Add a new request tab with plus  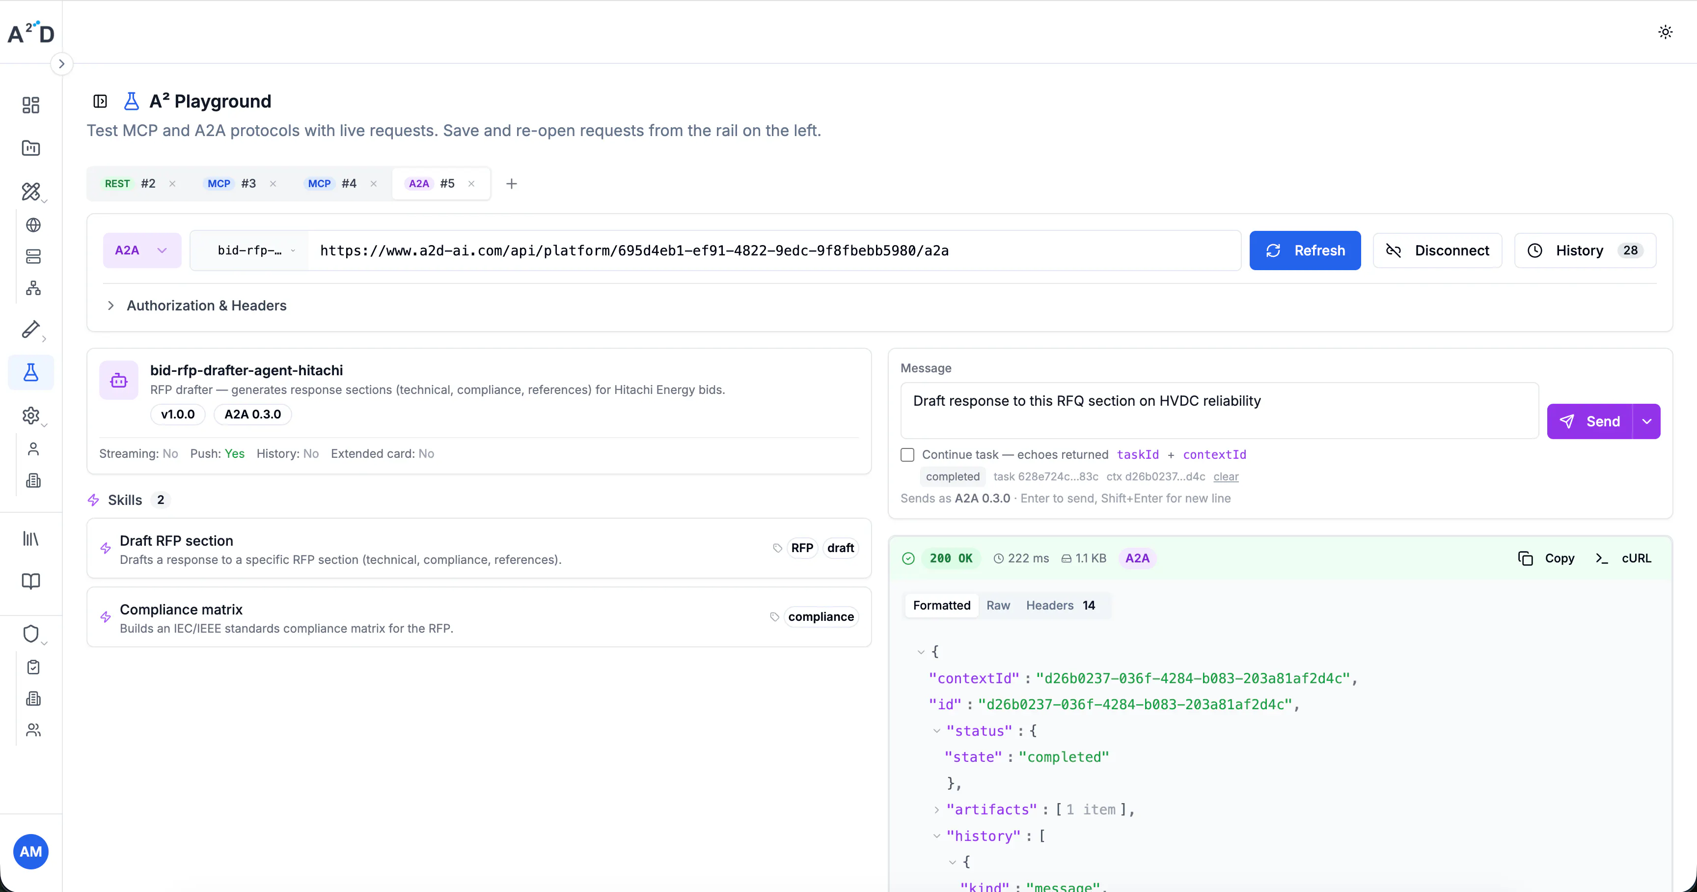[511, 184]
